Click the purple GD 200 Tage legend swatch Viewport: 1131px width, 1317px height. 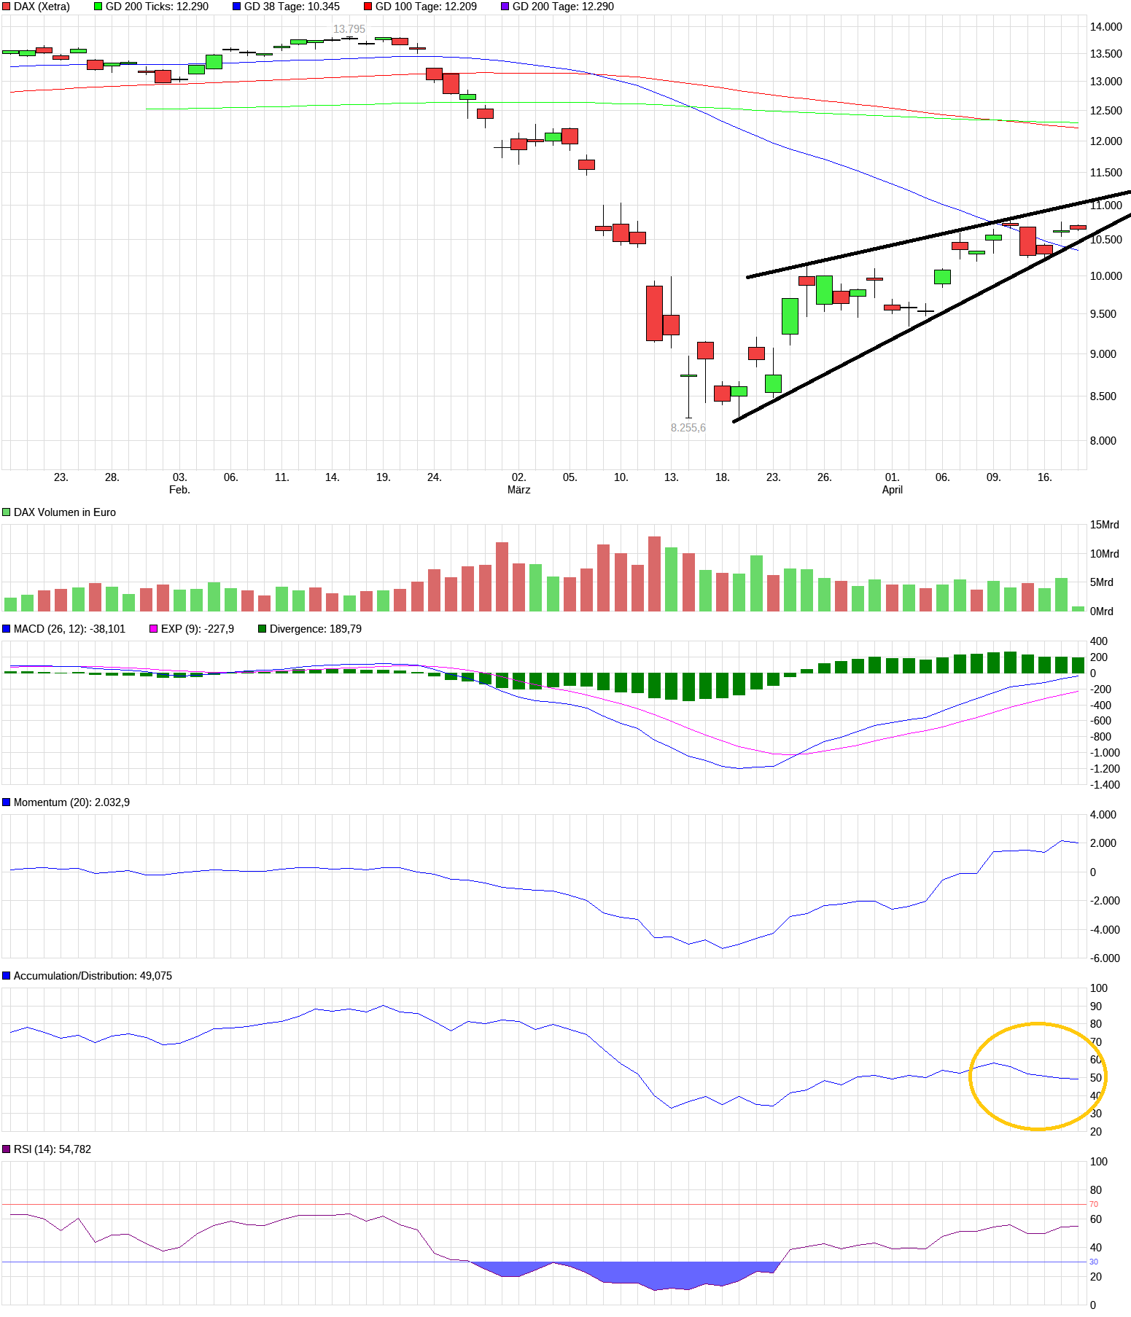pos(505,7)
